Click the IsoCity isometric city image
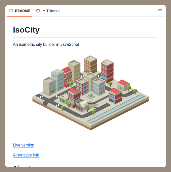 (90, 93)
